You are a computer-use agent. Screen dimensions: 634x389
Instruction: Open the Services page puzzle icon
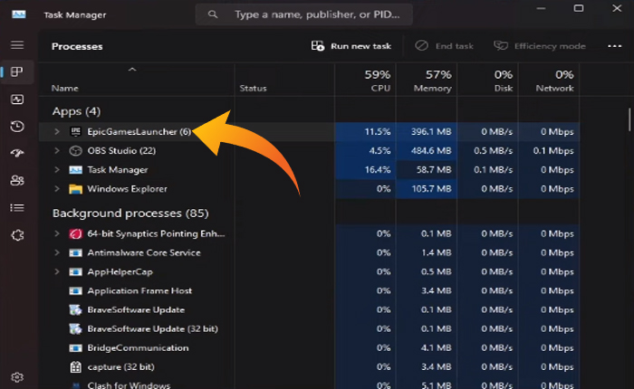[x=17, y=235]
